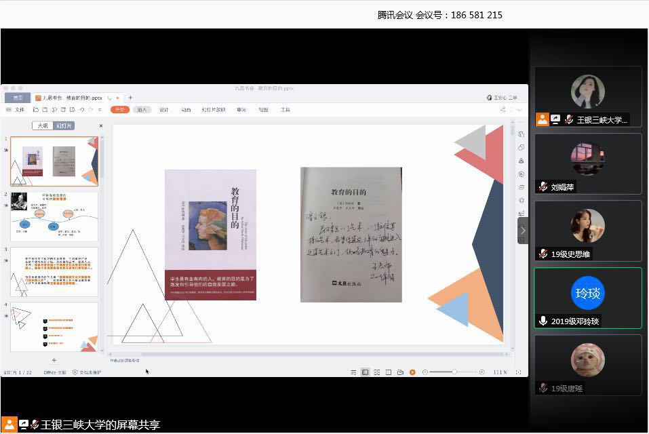Click the undo arrow in quick access toolbar
This screenshot has width=649, height=434.
point(81,109)
